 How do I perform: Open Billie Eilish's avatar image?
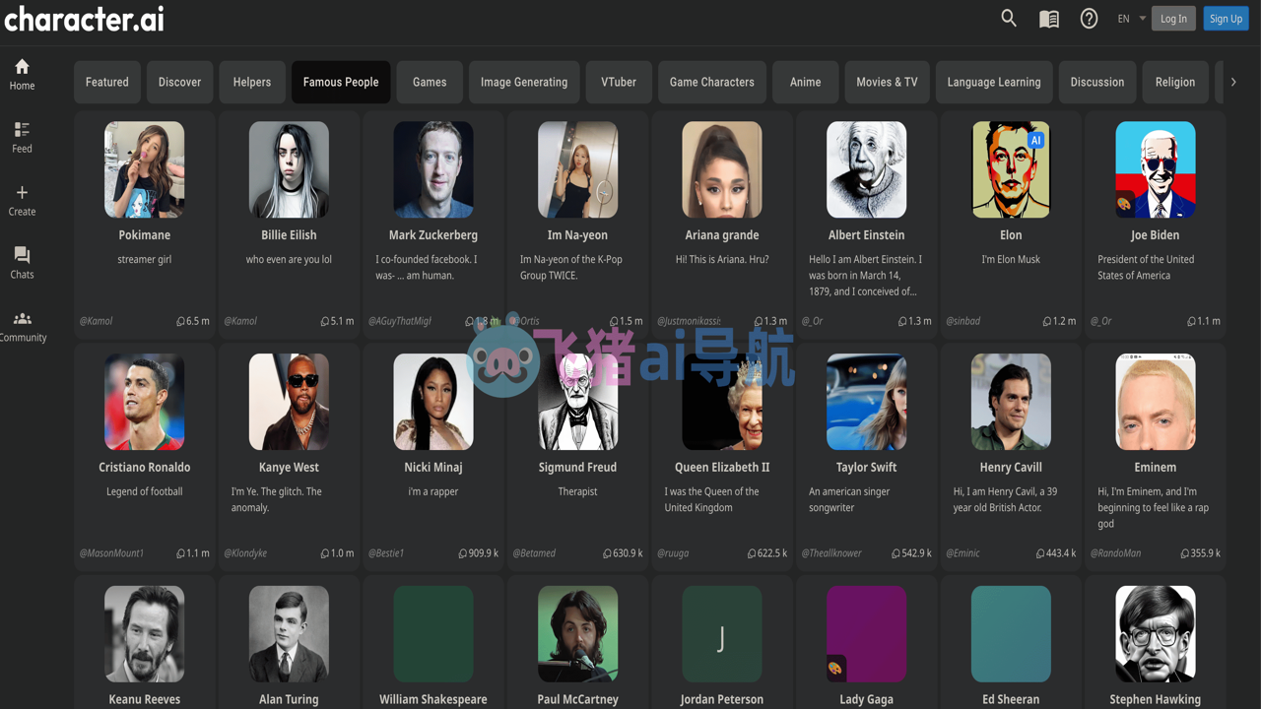289,169
